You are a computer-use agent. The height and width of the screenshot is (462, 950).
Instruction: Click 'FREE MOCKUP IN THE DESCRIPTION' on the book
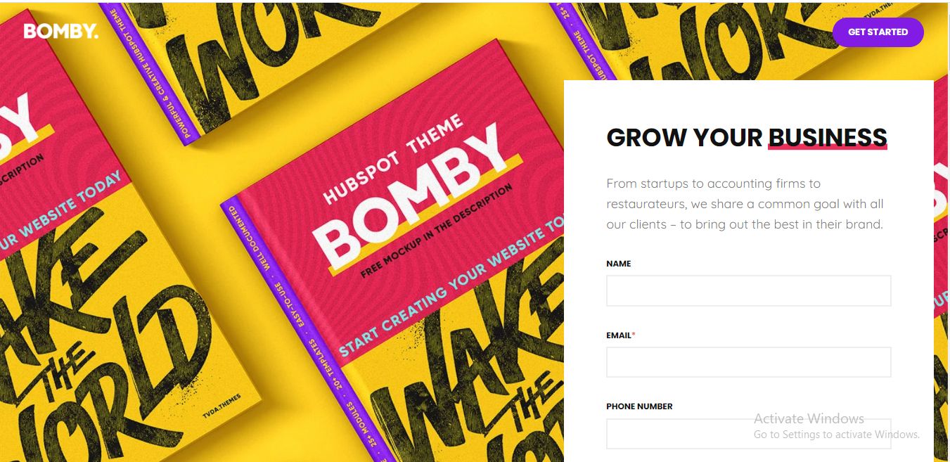point(438,231)
